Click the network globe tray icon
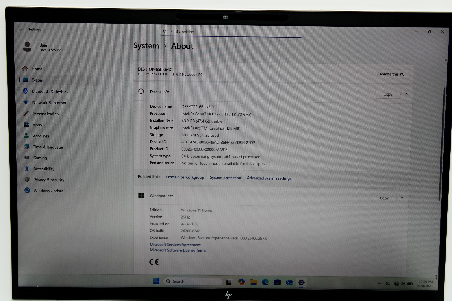The image size is (452, 301). pos(396,284)
